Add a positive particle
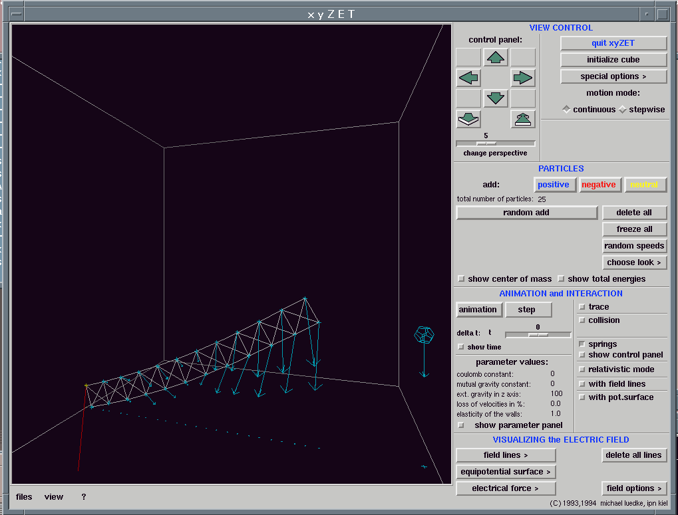This screenshot has height=515, width=678. coord(554,185)
